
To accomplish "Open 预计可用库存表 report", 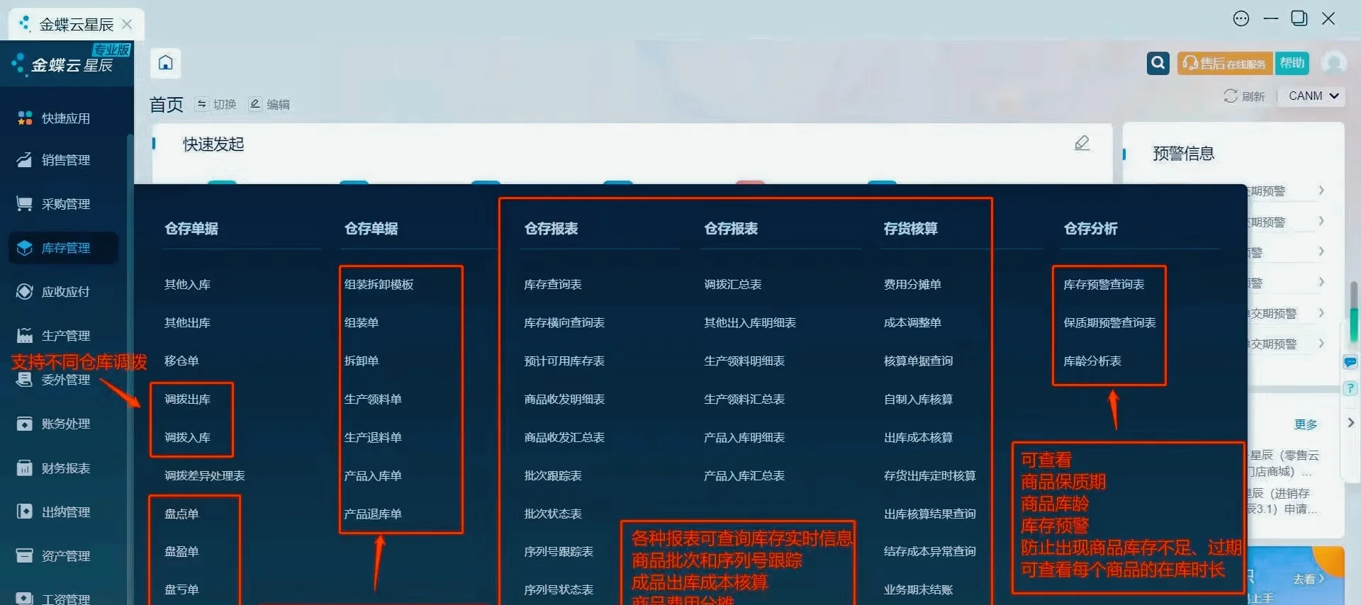I will [564, 361].
